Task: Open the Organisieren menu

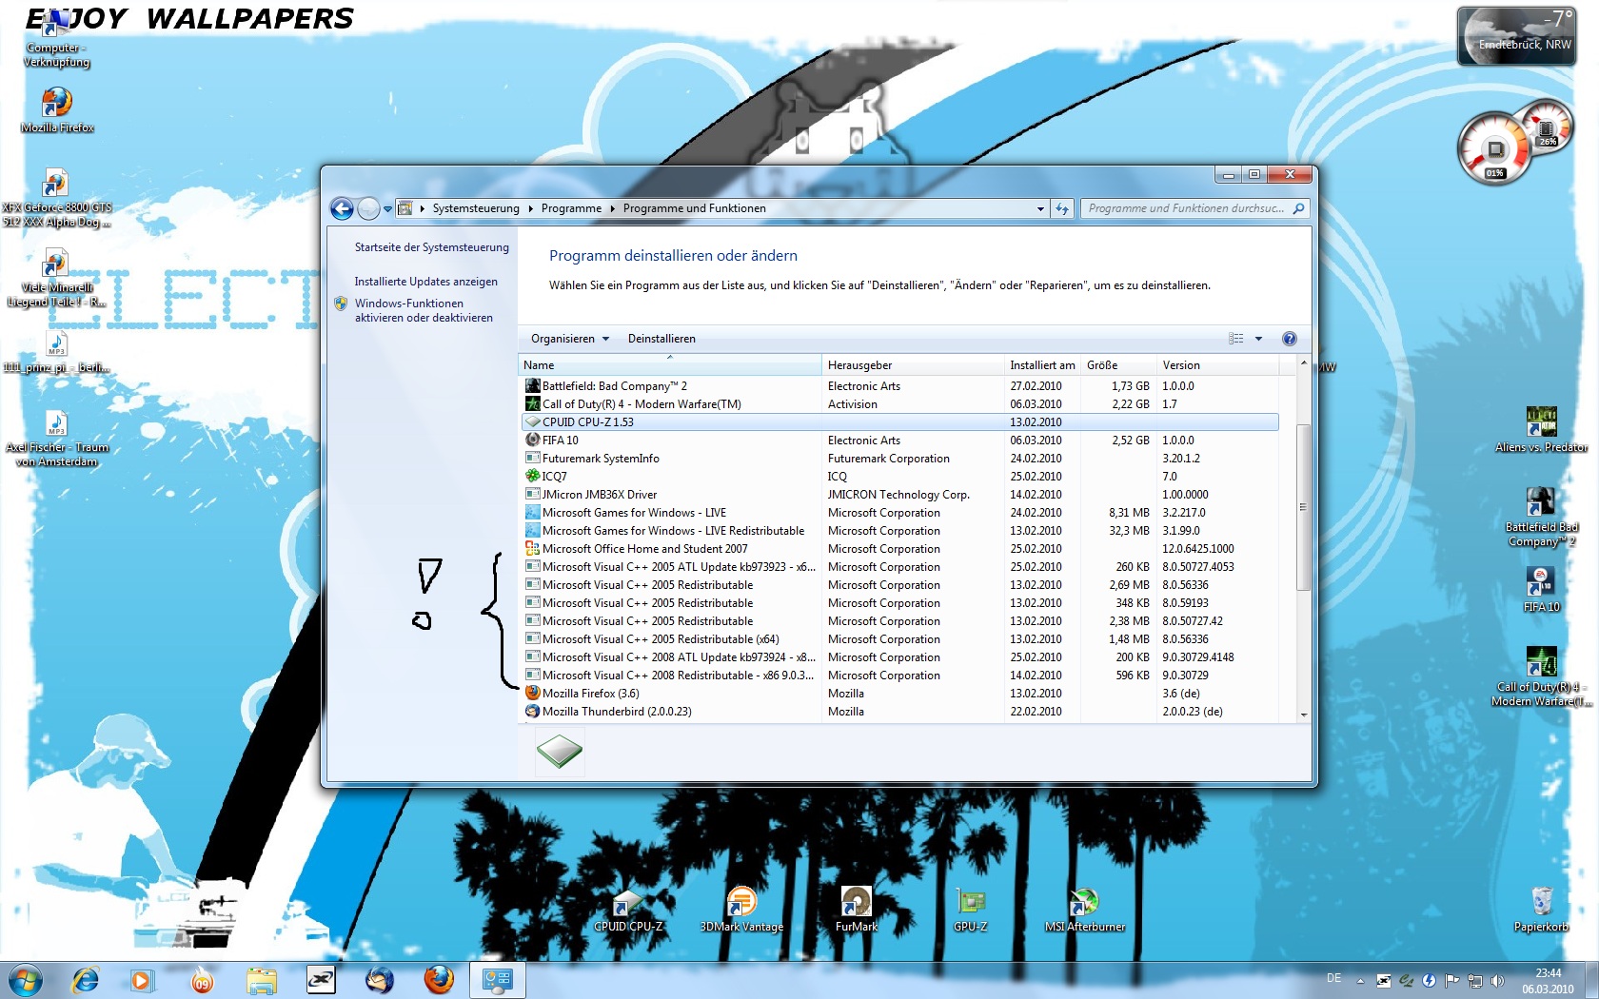Action: [569, 339]
